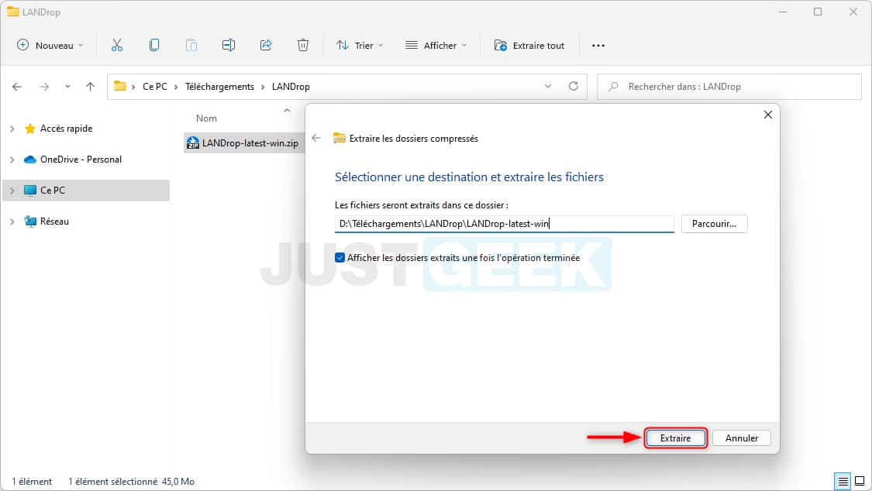This screenshot has width=872, height=491.
Task: Select Réseau in sidebar
Action: point(54,221)
